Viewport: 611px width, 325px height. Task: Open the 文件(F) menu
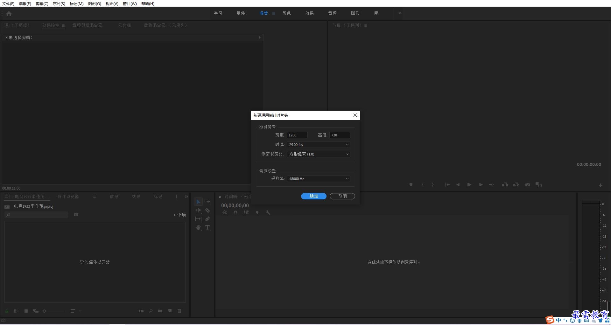(x=8, y=3)
